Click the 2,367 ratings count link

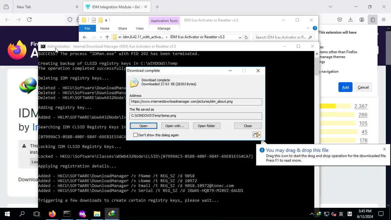(361, 106)
